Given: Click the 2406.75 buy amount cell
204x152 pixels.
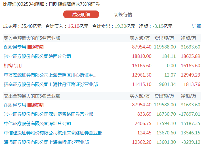Looking at the screenshot, I should point(143,124).
